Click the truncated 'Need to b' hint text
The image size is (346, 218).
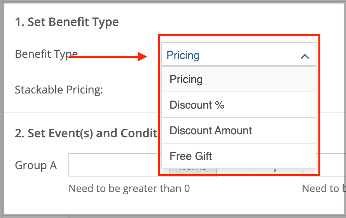(323, 189)
